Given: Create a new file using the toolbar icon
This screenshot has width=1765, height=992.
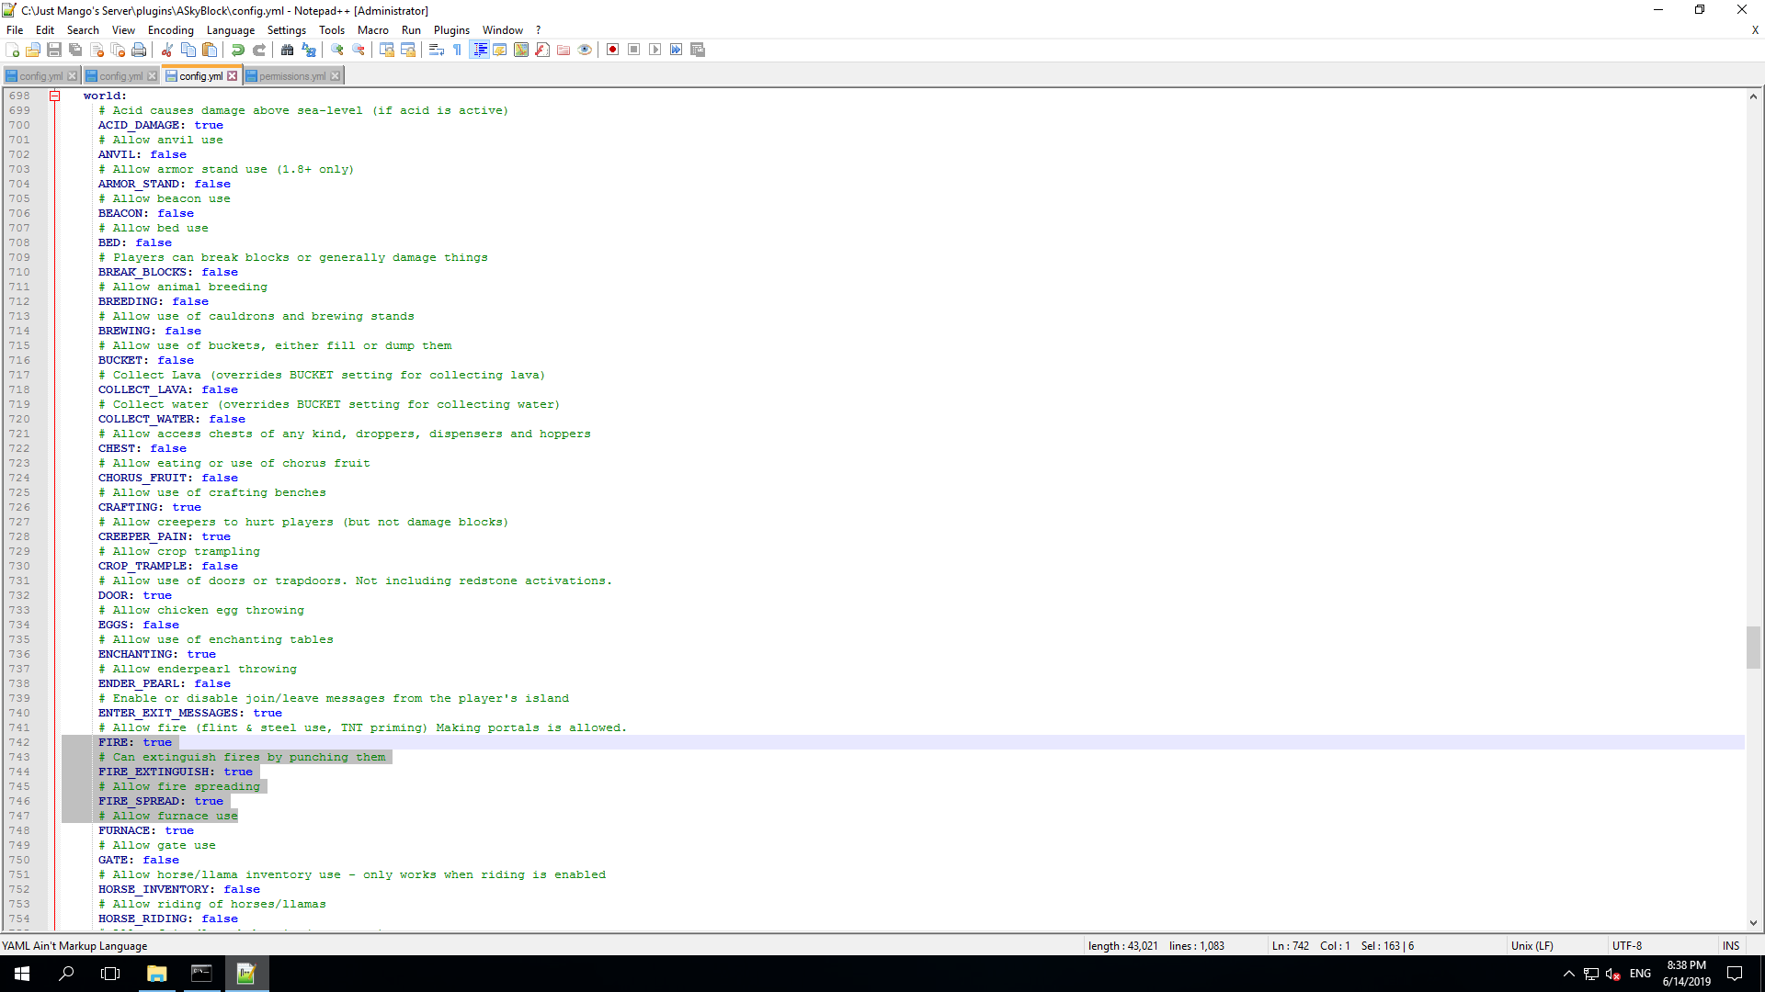Looking at the screenshot, I should 12,51.
